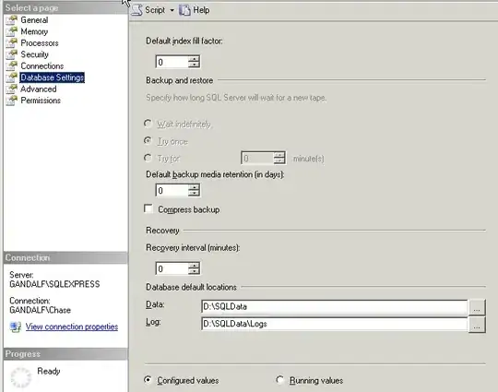Click the Advanced page icon
The width and height of the screenshot is (498, 392).
click(x=12, y=89)
